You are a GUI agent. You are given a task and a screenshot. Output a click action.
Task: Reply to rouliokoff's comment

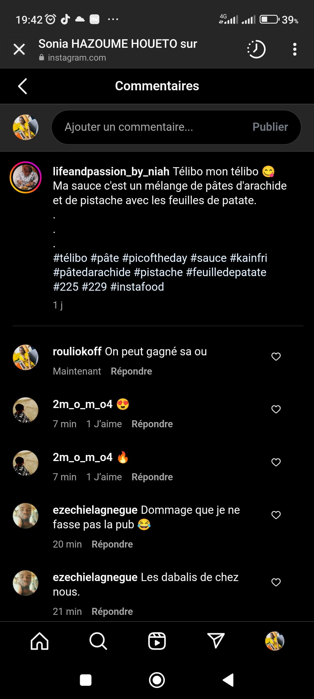[x=131, y=371]
